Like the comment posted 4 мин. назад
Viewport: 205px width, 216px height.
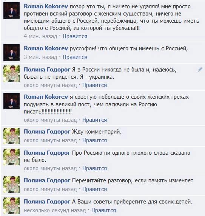coord(75,36)
